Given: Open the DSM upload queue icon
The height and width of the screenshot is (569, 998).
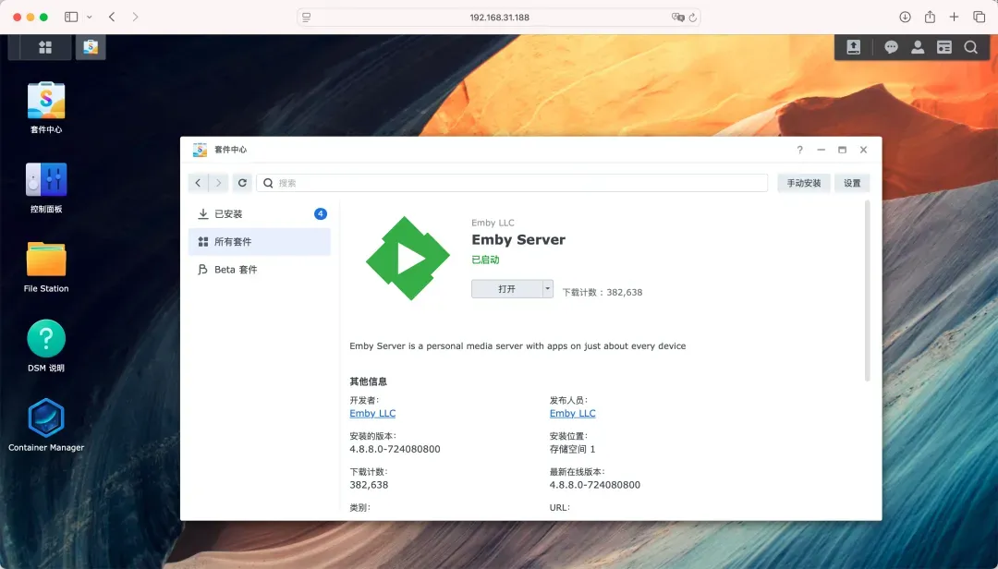Looking at the screenshot, I should tap(854, 47).
